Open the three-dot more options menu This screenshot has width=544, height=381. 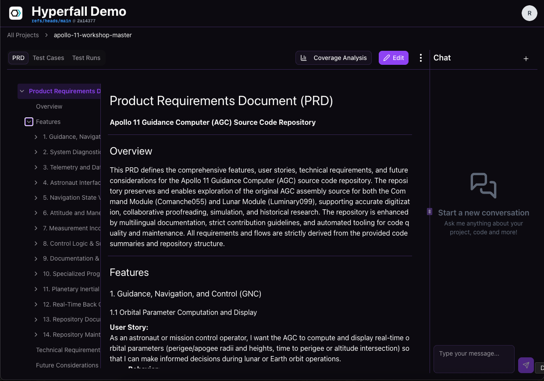(x=421, y=58)
